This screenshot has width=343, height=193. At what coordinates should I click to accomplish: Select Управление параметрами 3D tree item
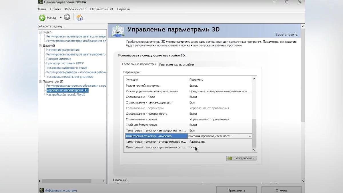67,90
